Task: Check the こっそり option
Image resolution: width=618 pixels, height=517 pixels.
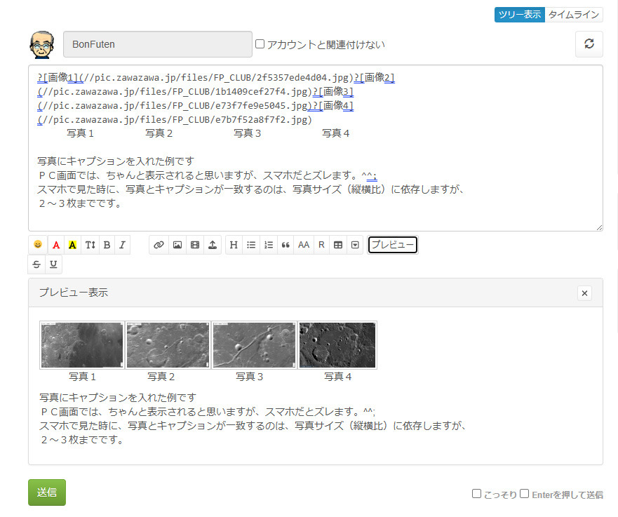Action: click(476, 494)
